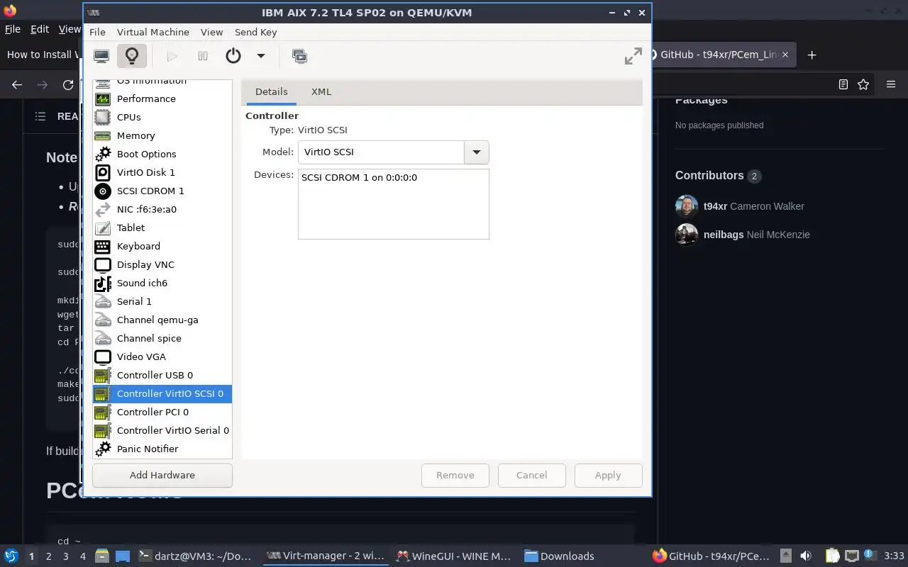Click the Remove button

[455, 475]
